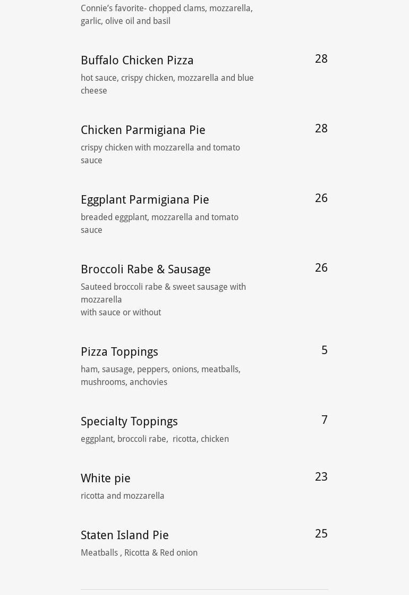Viewport: 409px width, 595px height.
Task: Click the "hot sauce, crispy chicken" description text
Action: 167,84
